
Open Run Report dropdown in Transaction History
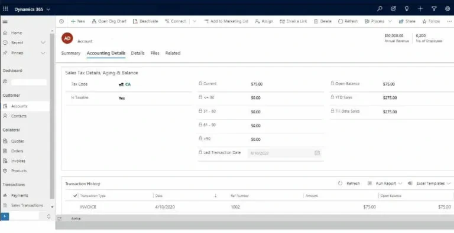(385, 183)
